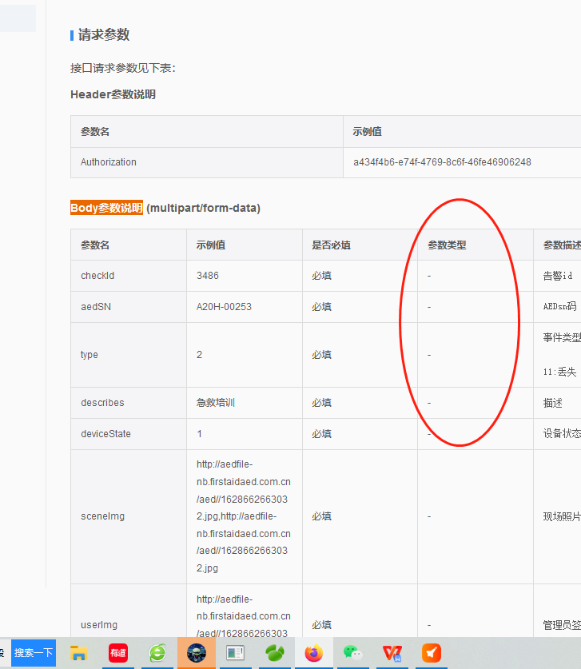The width and height of the screenshot is (581, 669).
Task: Open the orange paper-plane taskbar app
Action: (x=432, y=653)
